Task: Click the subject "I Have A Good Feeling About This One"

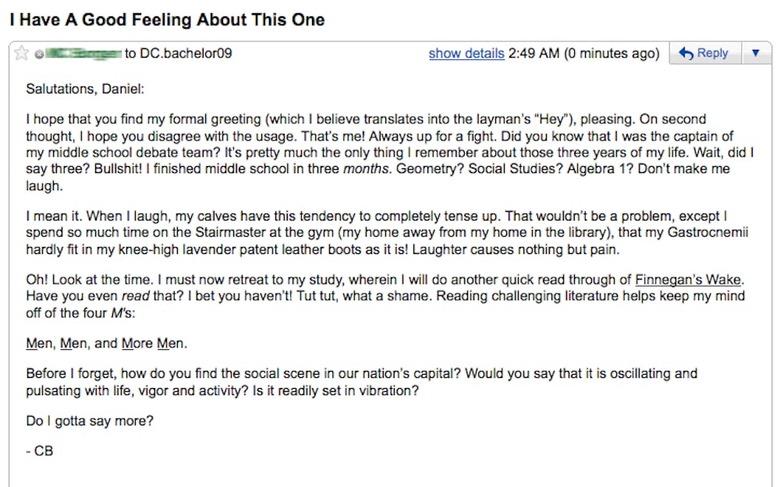Action: 167,19
